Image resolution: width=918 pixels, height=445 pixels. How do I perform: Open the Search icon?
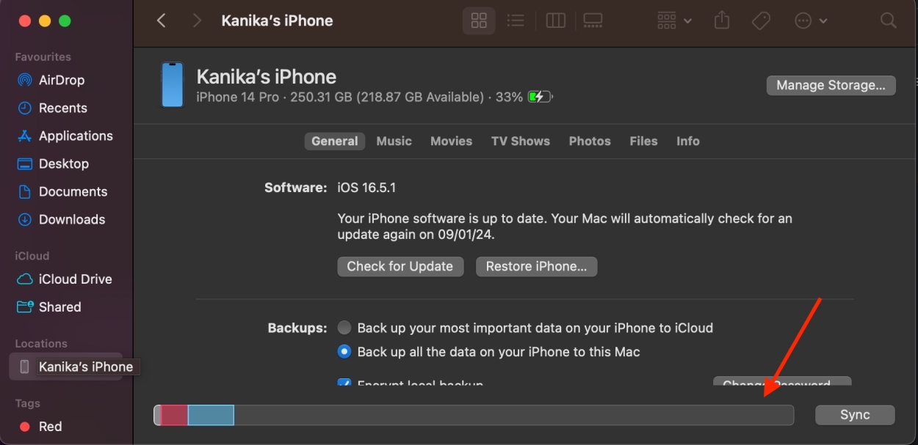888,21
